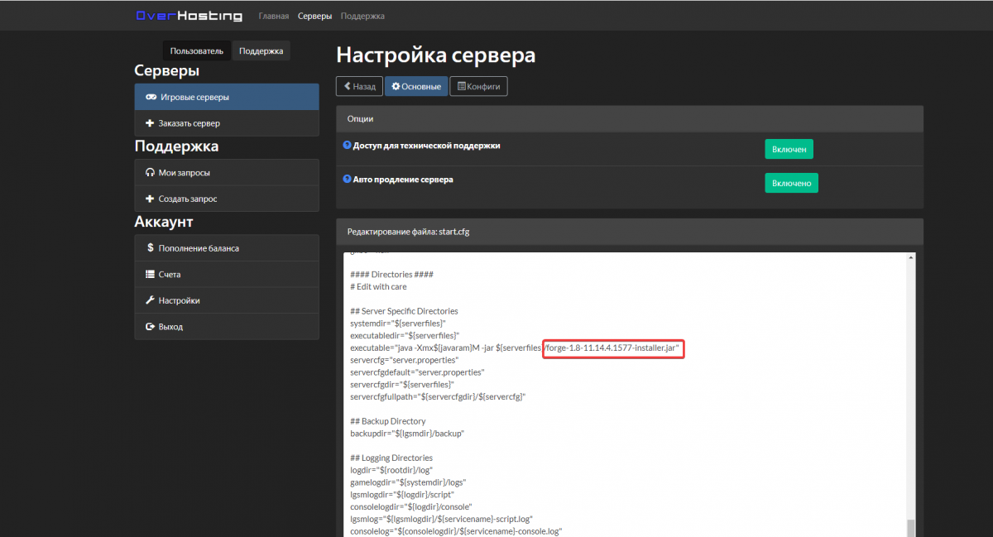Click the line servercfg="server.properties"
The height and width of the screenshot is (537, 993).
[403, 361]
